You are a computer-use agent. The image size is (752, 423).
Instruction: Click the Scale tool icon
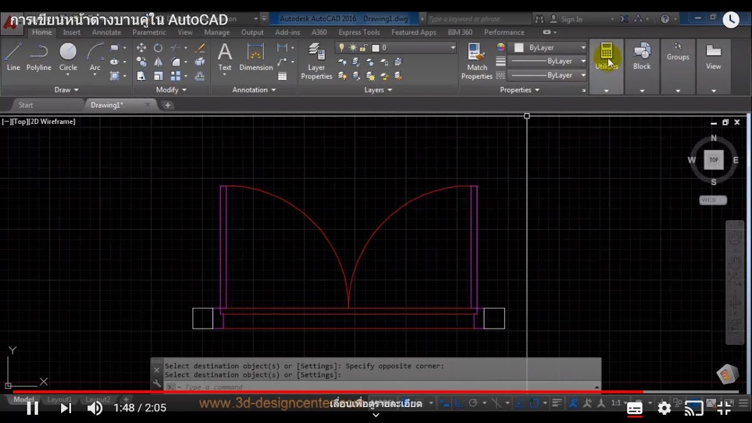tap(158, 76)
